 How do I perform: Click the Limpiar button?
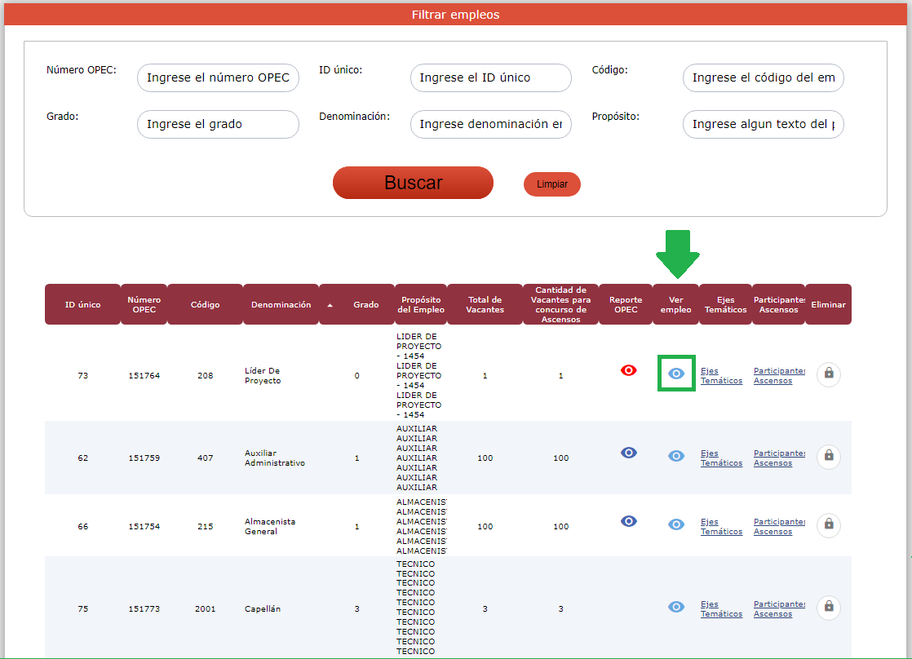click(x=552, y=184)
